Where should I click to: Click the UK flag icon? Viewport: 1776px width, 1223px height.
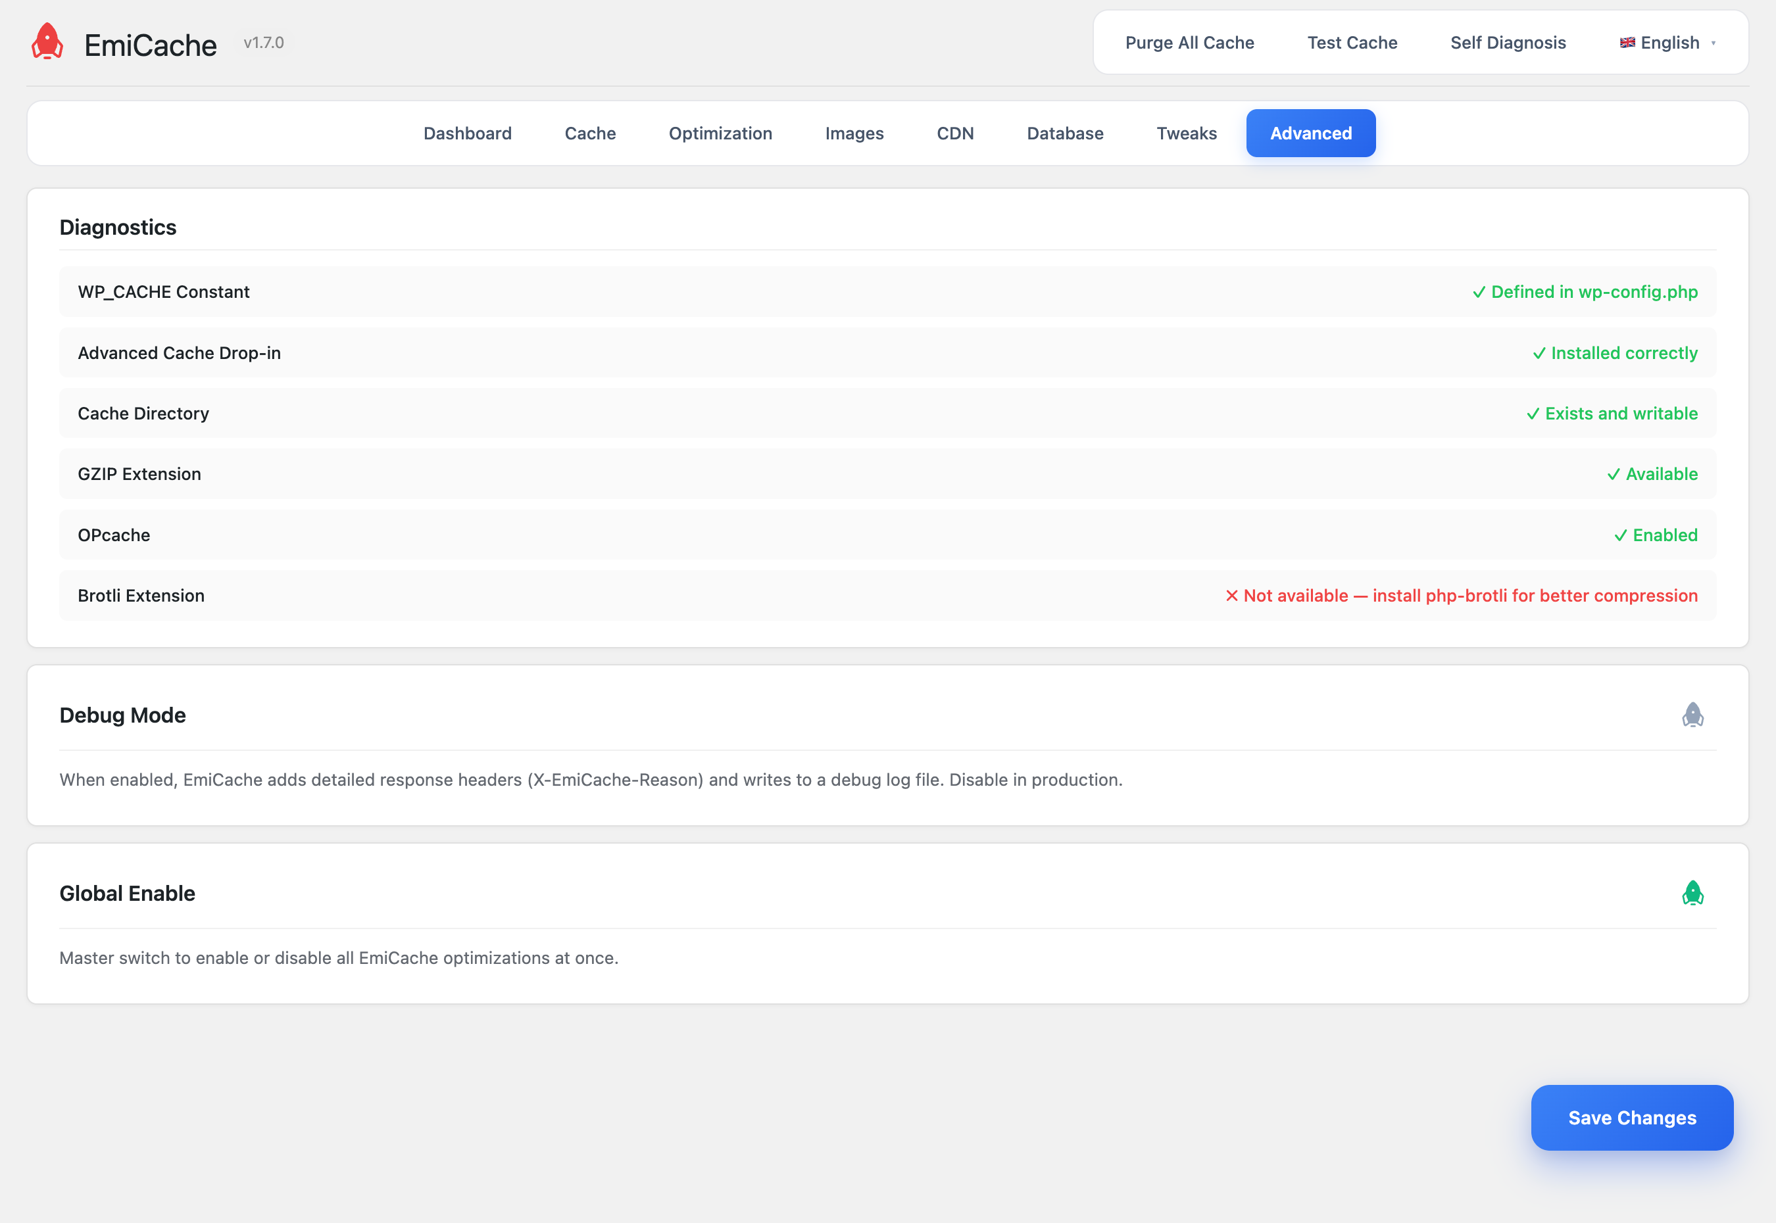[1627, 43]
